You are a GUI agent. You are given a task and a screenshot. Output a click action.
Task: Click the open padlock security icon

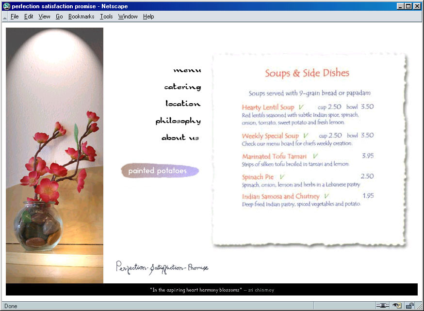coord(410,306)
